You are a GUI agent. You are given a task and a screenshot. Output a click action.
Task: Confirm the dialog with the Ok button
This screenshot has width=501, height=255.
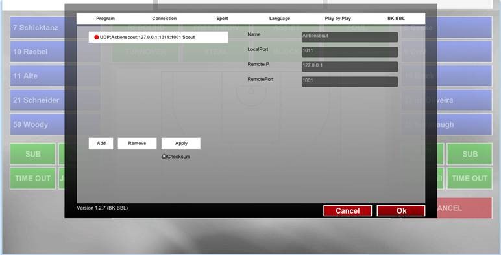401,211
